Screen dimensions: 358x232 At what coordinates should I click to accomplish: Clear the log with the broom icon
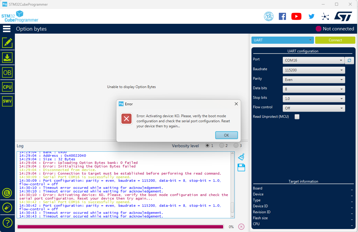pyautogui.click(x=241, y=157)
